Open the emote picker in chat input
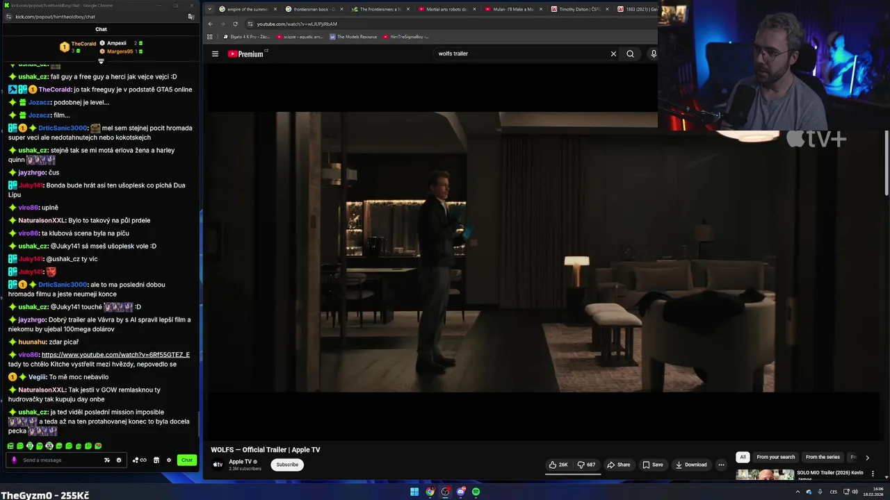This screenshot has width=890, height=500. pyautogui.click(x=119, y=460)
